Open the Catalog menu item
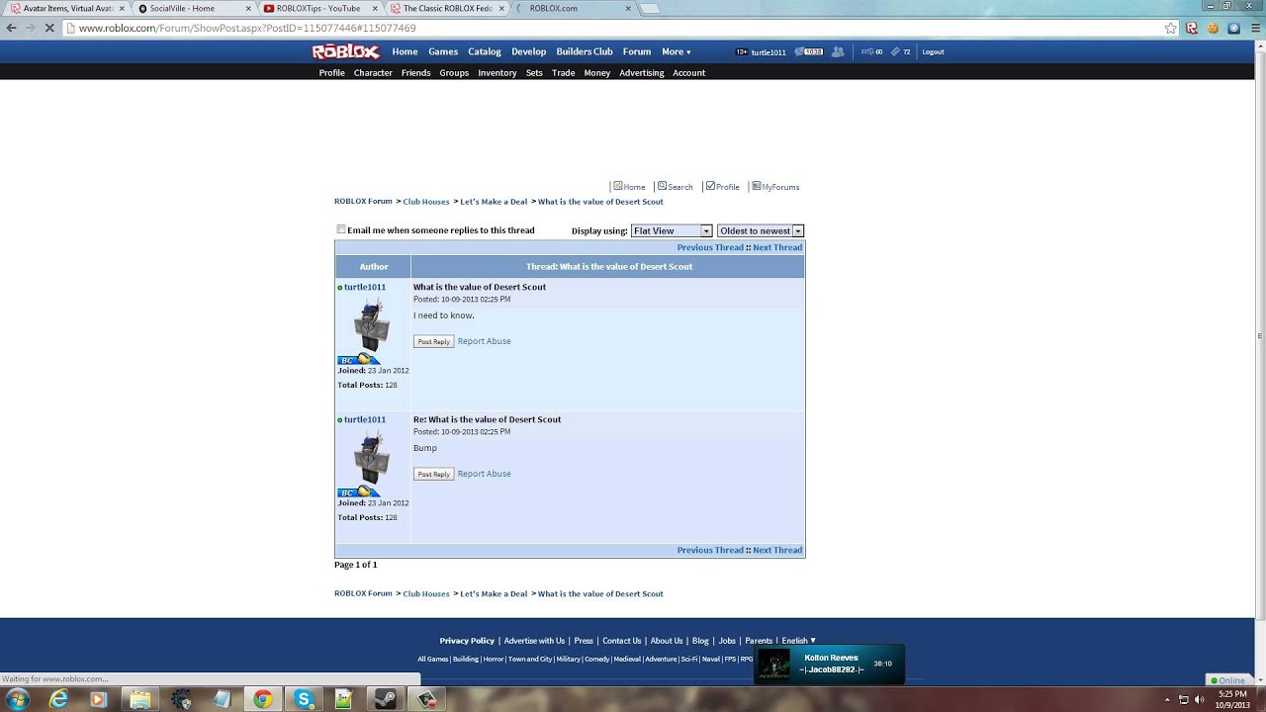 click(x=485, y=51)
